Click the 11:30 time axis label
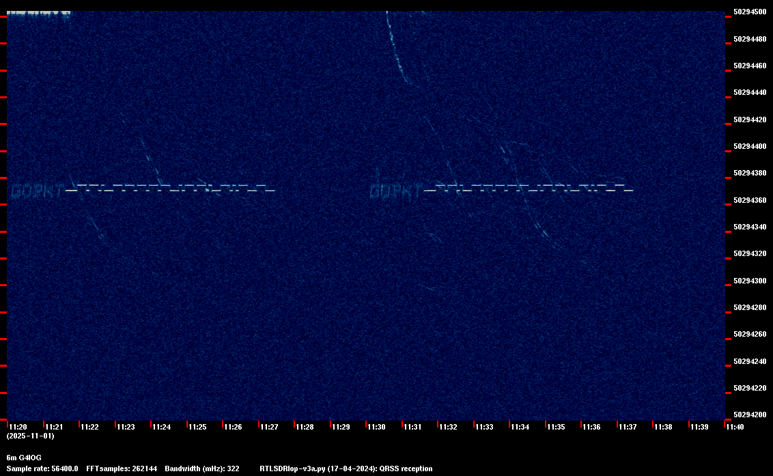This screenshot has width=773, height=476. 377,427
